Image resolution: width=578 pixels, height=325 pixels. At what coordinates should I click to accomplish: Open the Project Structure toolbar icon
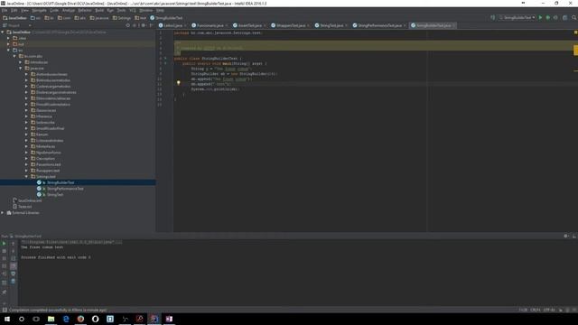coord(564,18)
